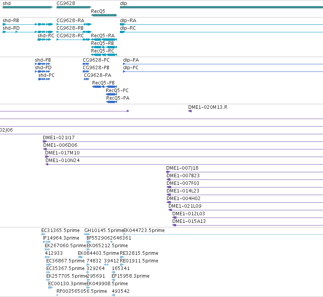This screenshot has width=323, height=297.
Task: Click the shd-RC transcript label
Action: pos(46,36)
